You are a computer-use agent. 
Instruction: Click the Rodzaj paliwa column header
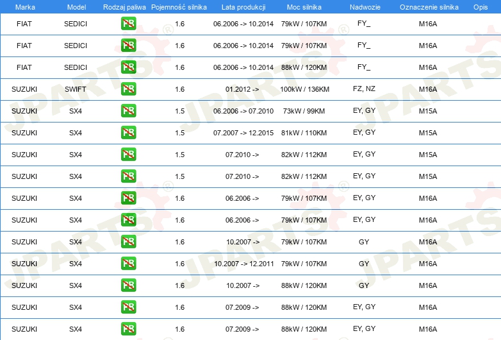click(x=124, y=6)
